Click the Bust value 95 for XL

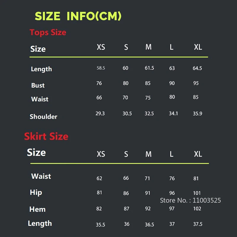[x=196, y=83]
